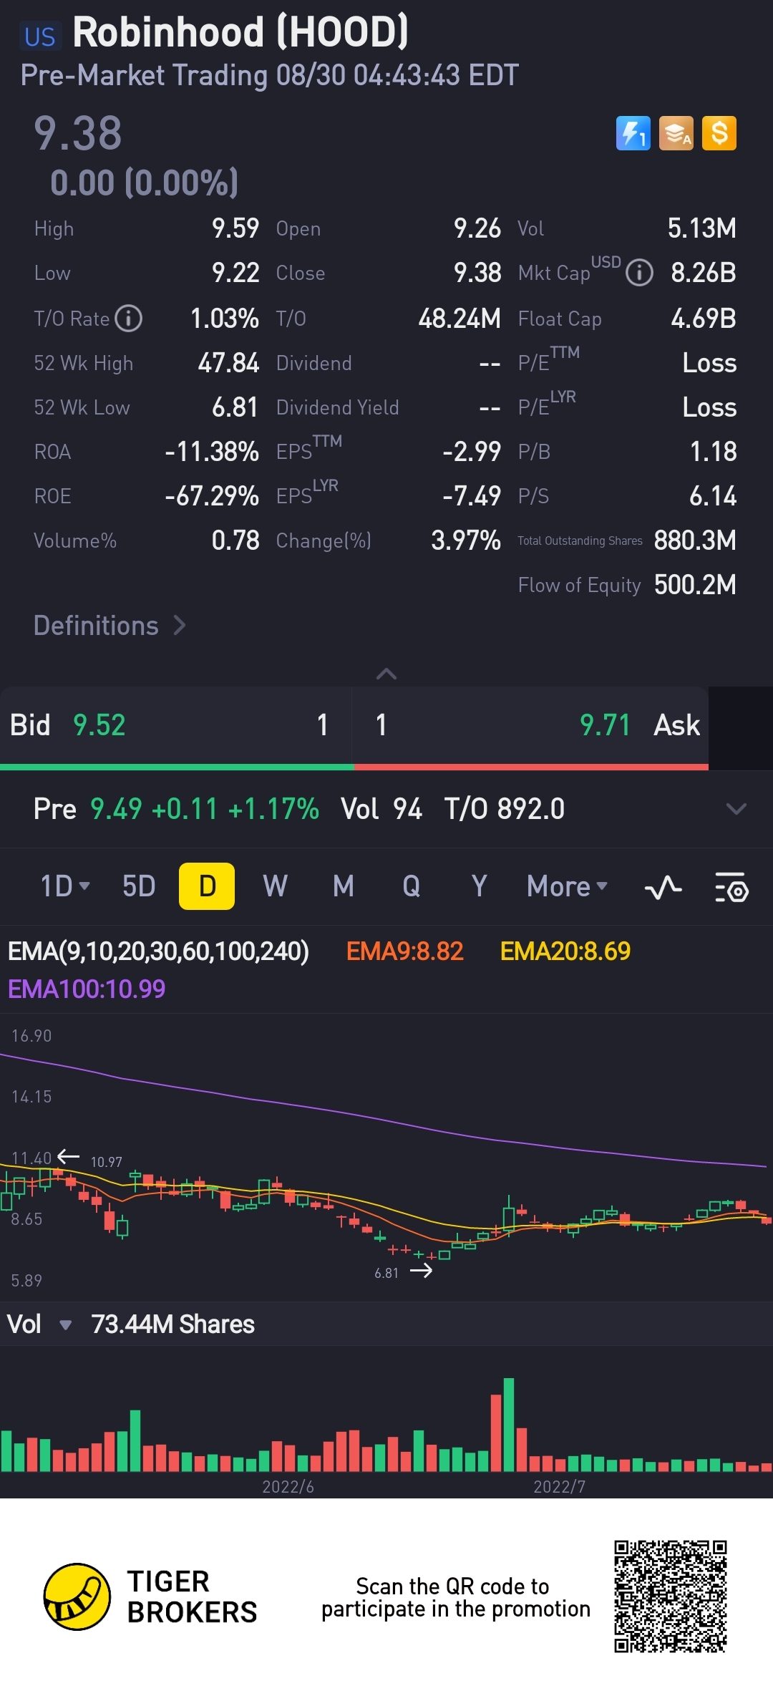
Task: Open the Vol indicator dropdown arrow
Action: (x=65, y=1324)
